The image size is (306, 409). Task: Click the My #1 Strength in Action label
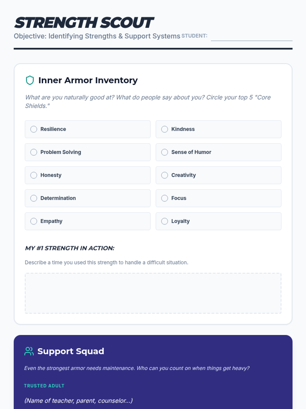point(70,248)
